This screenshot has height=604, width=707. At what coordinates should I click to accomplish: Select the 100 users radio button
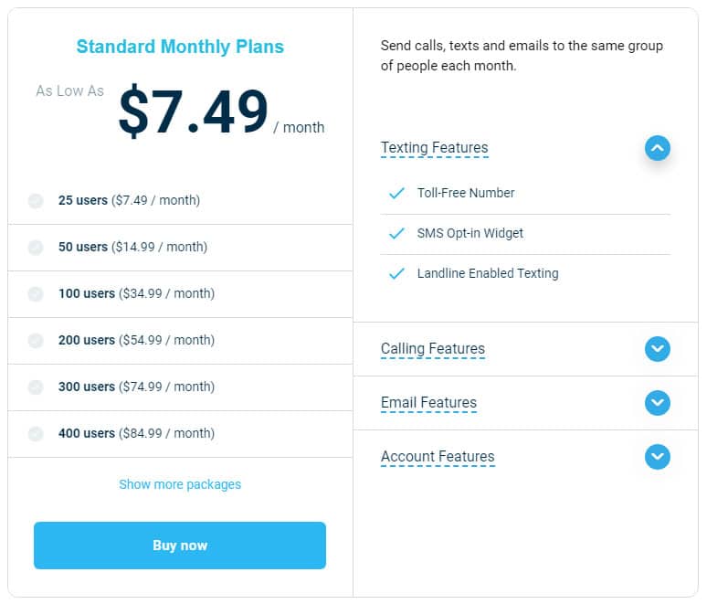(x=36, y=293)
